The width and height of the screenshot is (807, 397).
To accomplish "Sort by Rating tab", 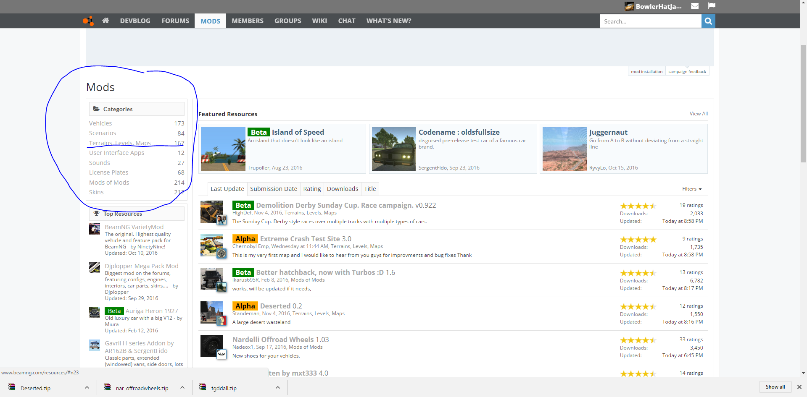I will pos(312,189).
